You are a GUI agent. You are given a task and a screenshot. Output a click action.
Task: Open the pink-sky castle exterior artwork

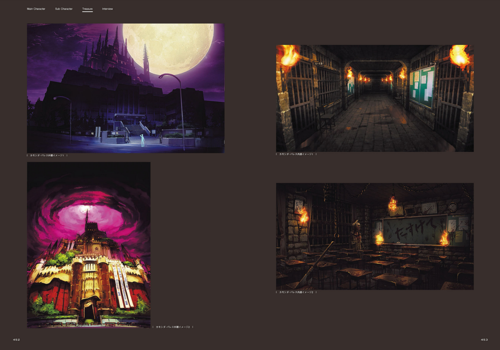pos(88,245)
